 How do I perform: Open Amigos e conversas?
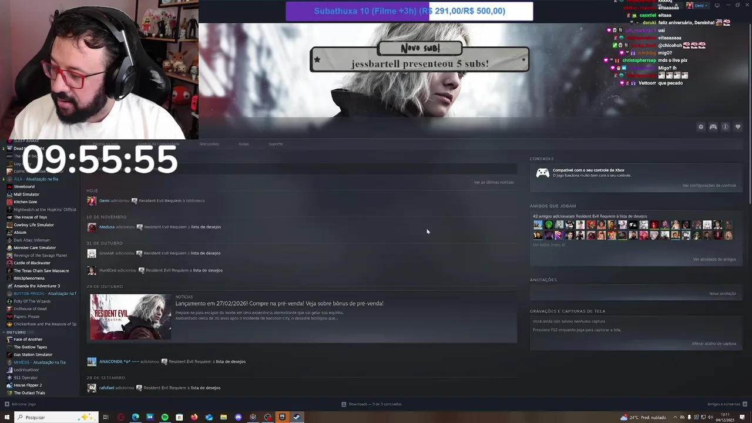[726, 404]
